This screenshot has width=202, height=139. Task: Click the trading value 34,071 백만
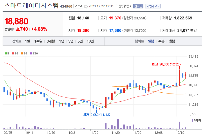tap(187, 30)
